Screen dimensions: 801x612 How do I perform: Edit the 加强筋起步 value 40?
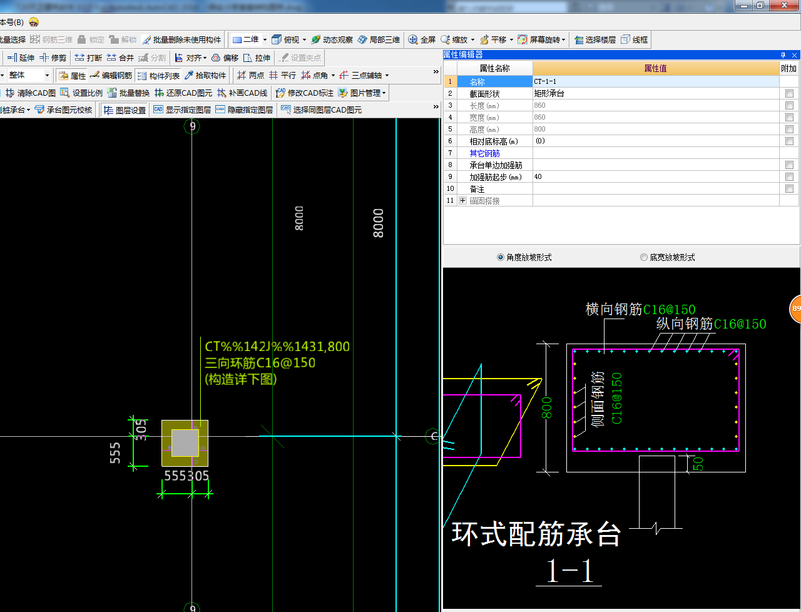656,176
